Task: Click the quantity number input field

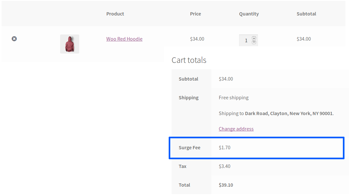Action: pos(246,40)
